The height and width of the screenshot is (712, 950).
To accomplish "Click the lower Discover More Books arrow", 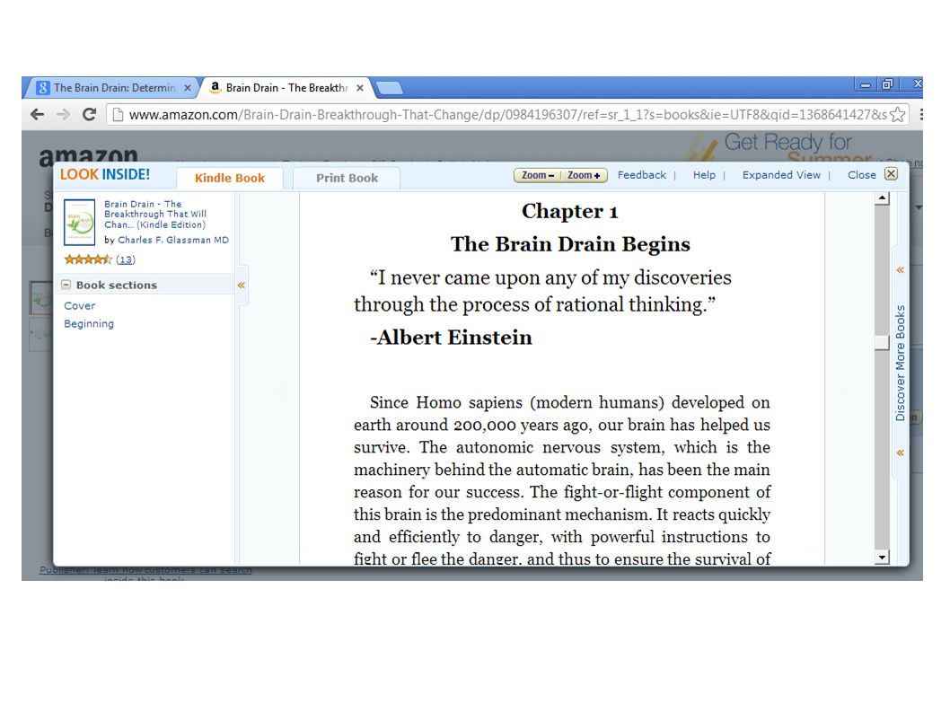I will pos(901,453).
